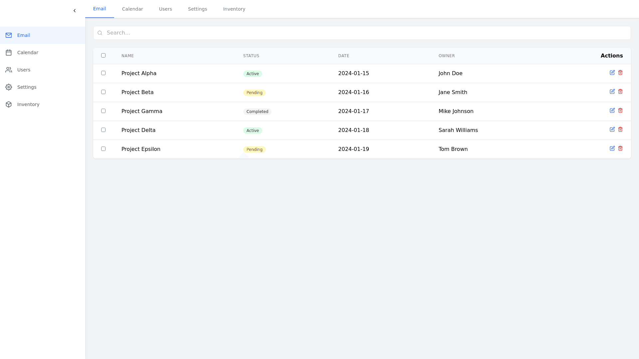Viewport: 639px width, 359px height.
Task: Switch to the Settings tab
Action: click(197, 9)
